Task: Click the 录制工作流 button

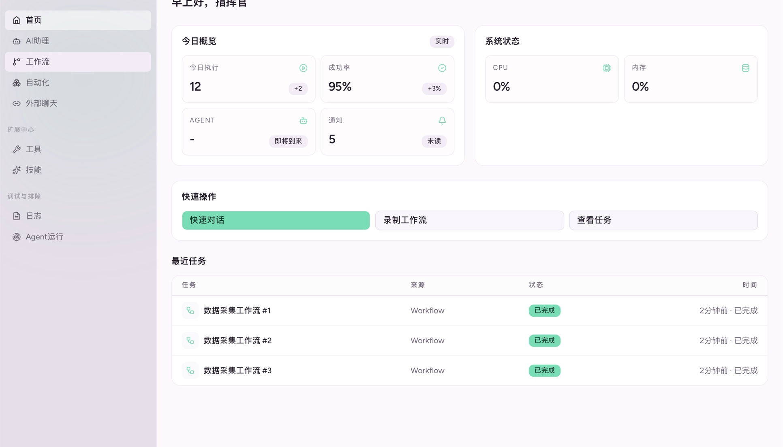Action: 469,220
